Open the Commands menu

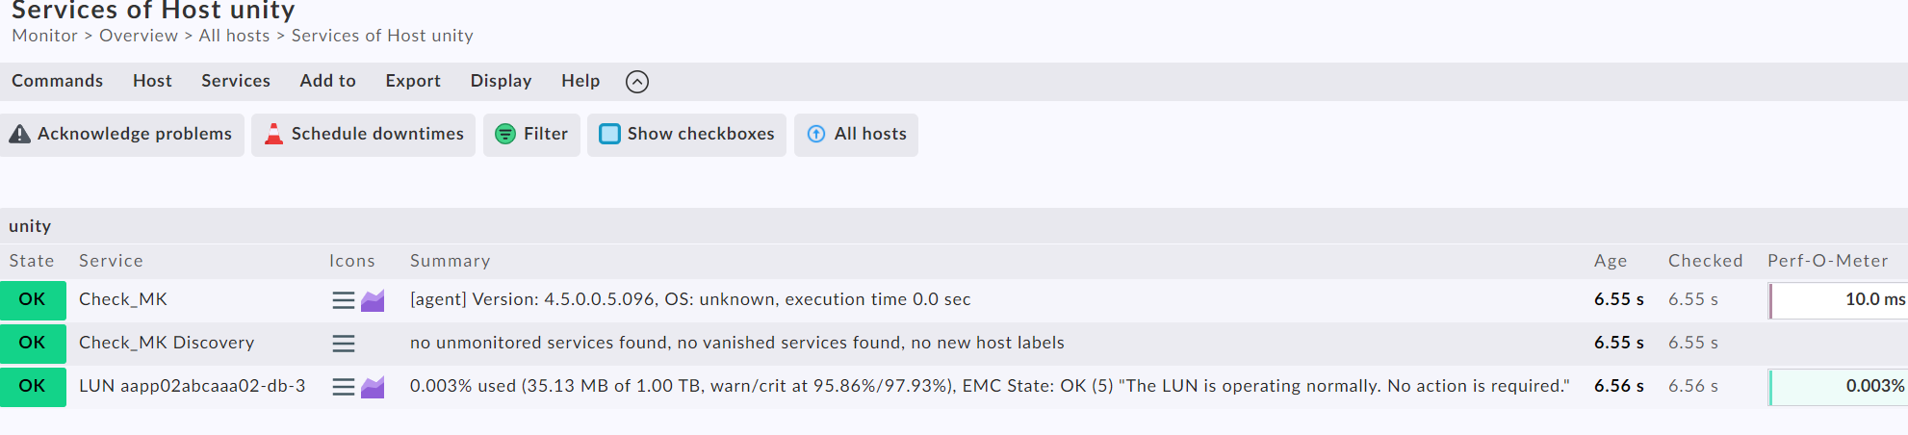(x=57, y=82)
